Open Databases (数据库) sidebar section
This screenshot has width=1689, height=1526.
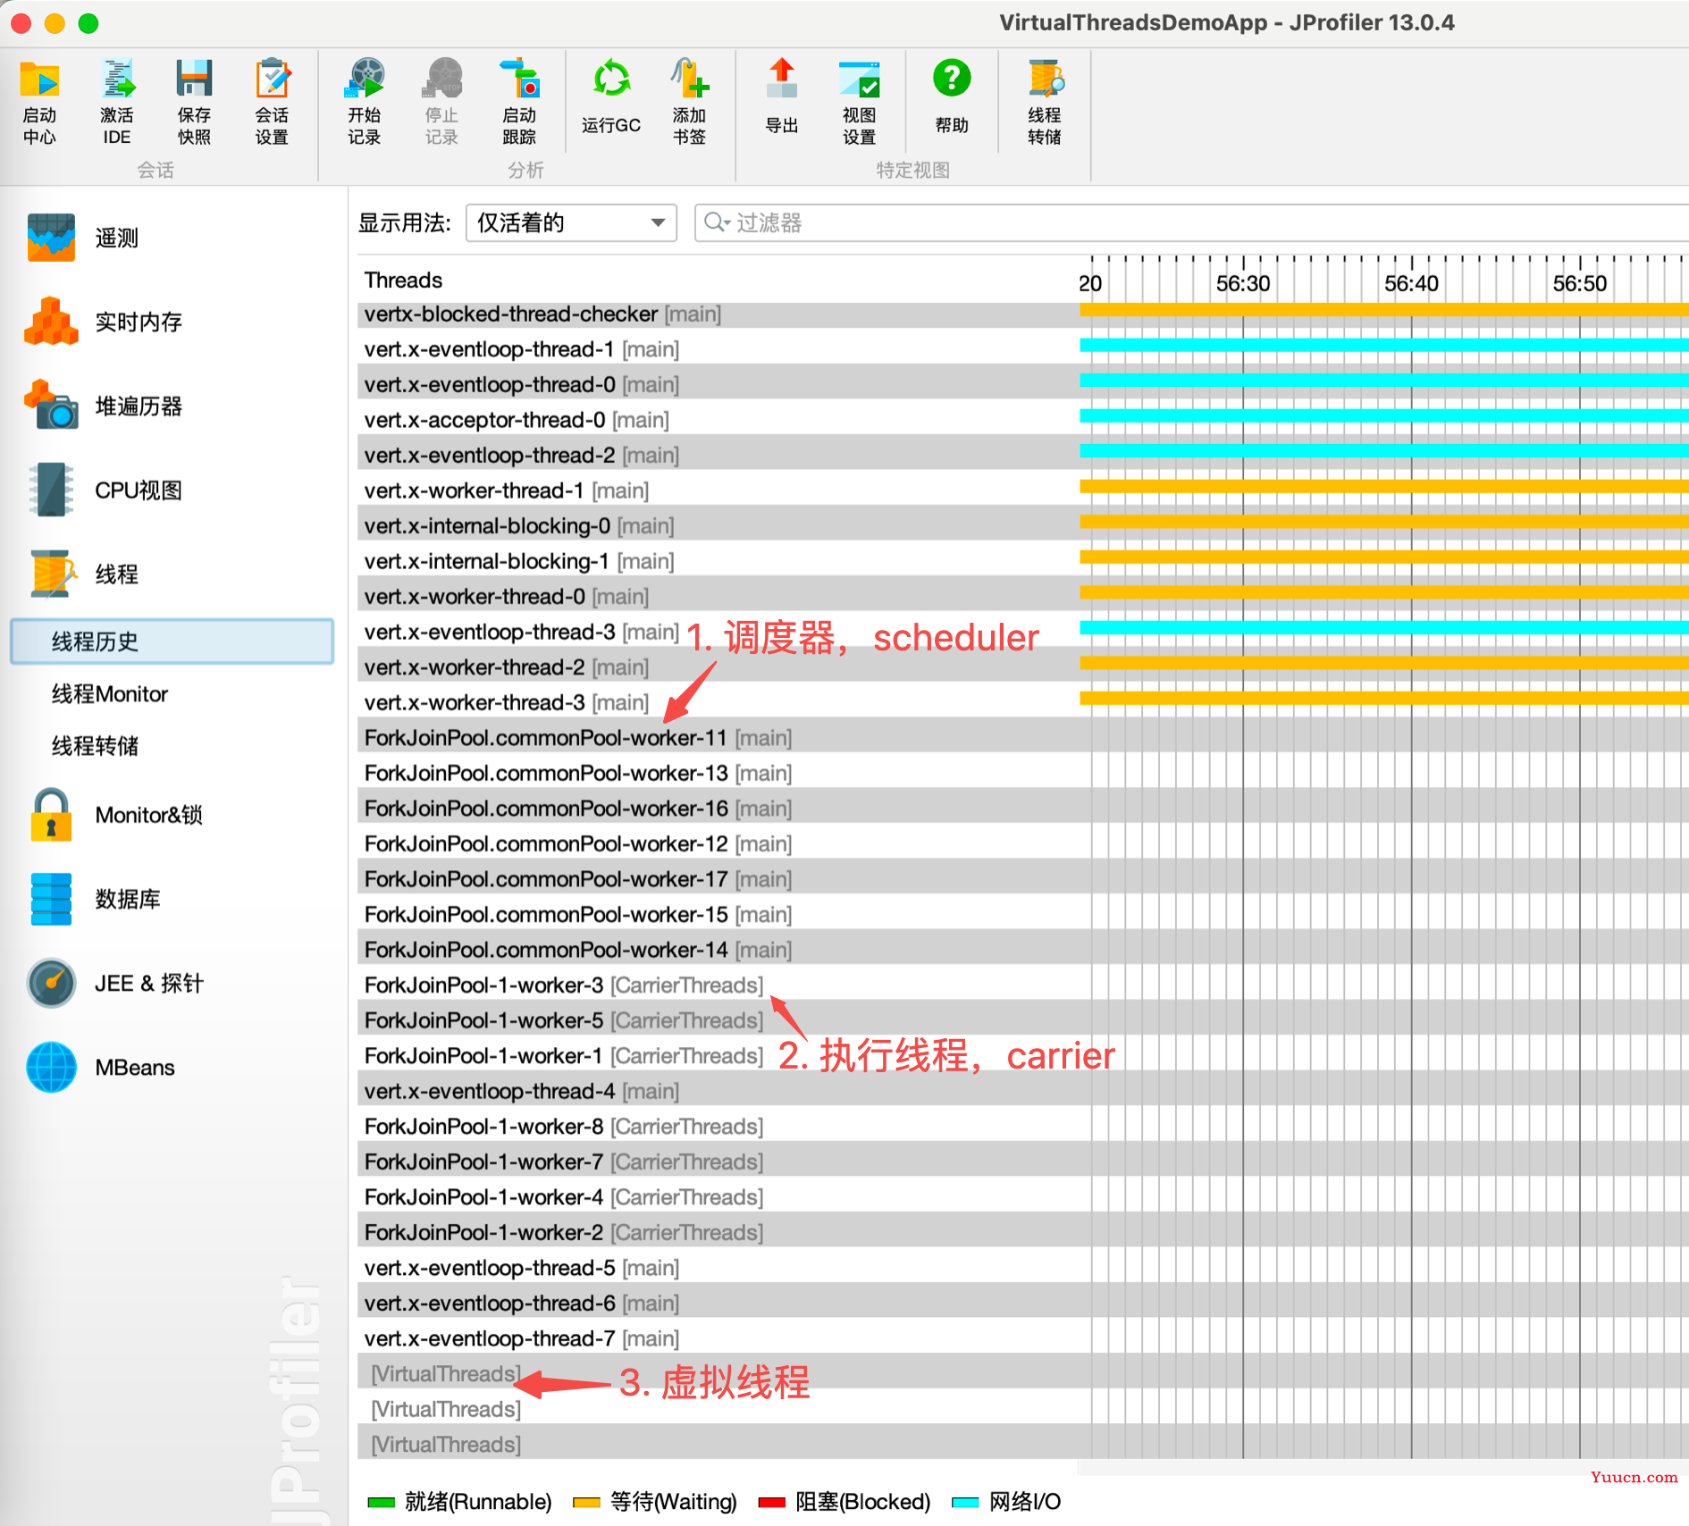click(x=94, y=899)
